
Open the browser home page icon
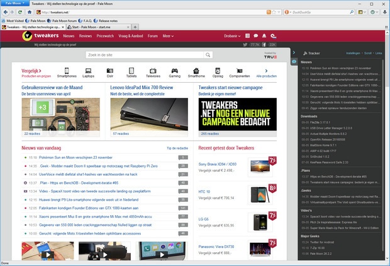pyautogui.click(x=30, y=12)
